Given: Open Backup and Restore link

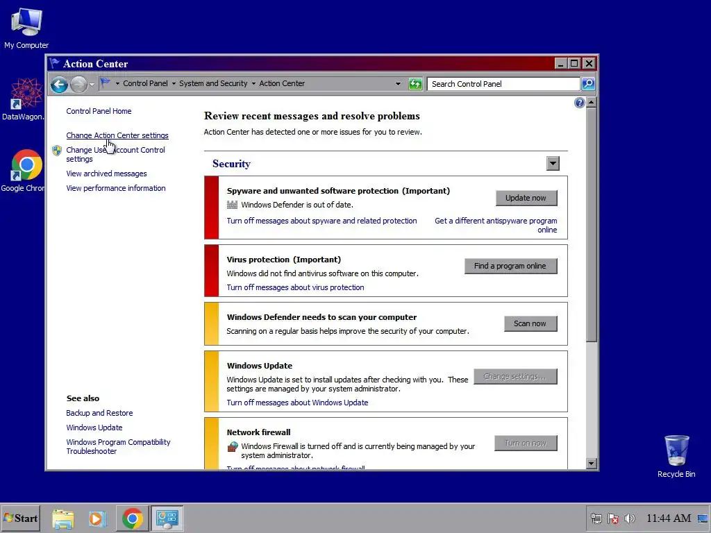Looking at the screenshot, I should pos(99,413).
